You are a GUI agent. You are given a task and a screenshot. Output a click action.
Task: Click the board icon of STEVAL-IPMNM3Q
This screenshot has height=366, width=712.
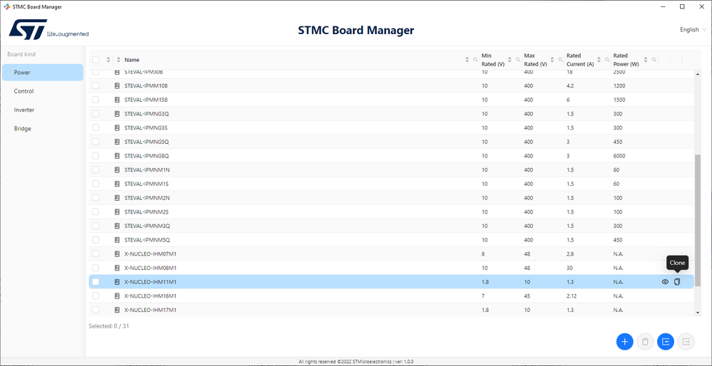117,226
